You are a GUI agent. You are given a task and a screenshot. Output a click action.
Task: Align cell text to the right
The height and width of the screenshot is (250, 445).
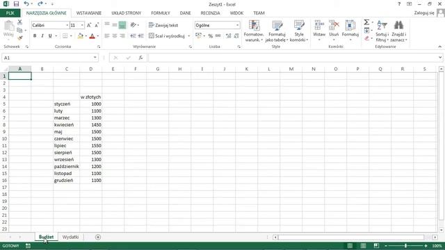click(x=122, y=36)
